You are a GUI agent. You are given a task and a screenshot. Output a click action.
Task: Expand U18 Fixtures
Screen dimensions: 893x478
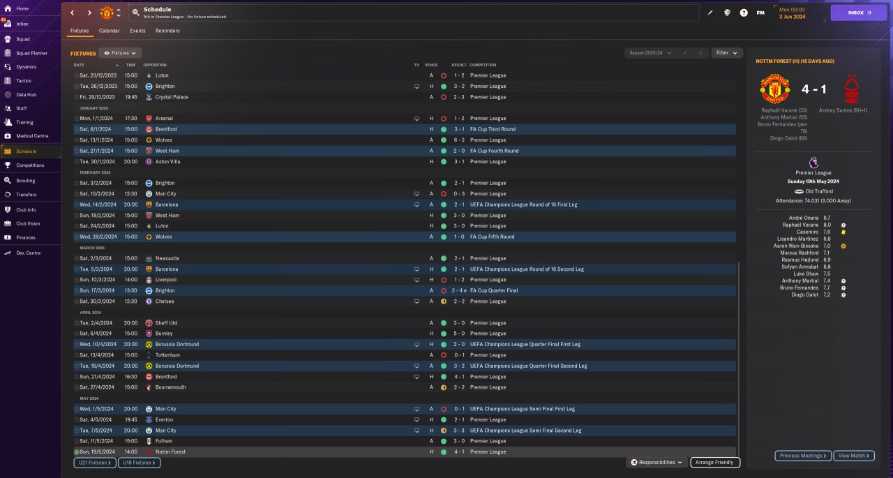[140, 463]
